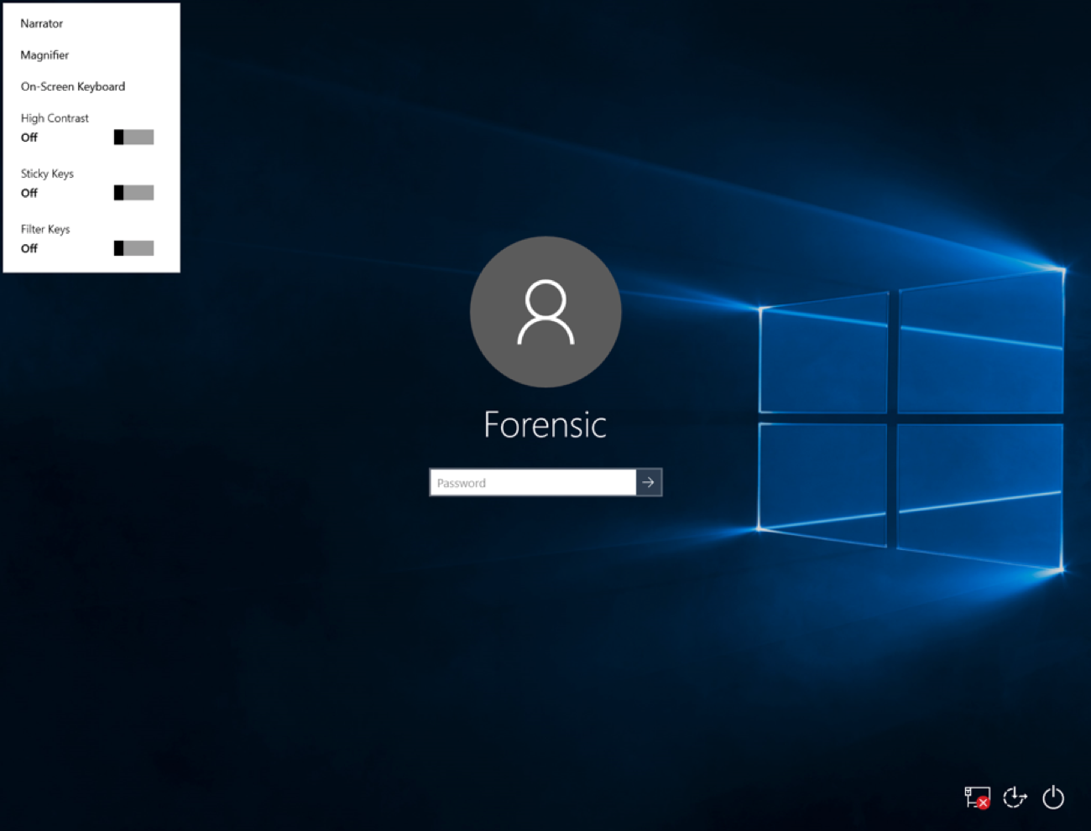Enable Sticky Keys

point(133,192)
